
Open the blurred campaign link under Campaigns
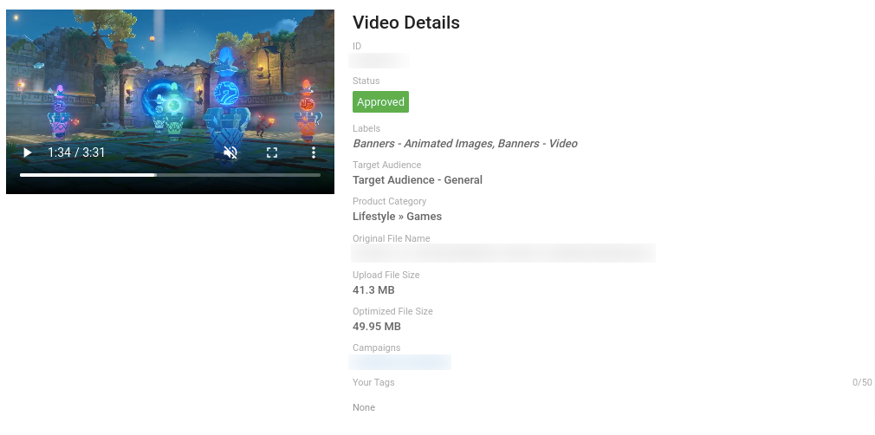coord(399,362)
